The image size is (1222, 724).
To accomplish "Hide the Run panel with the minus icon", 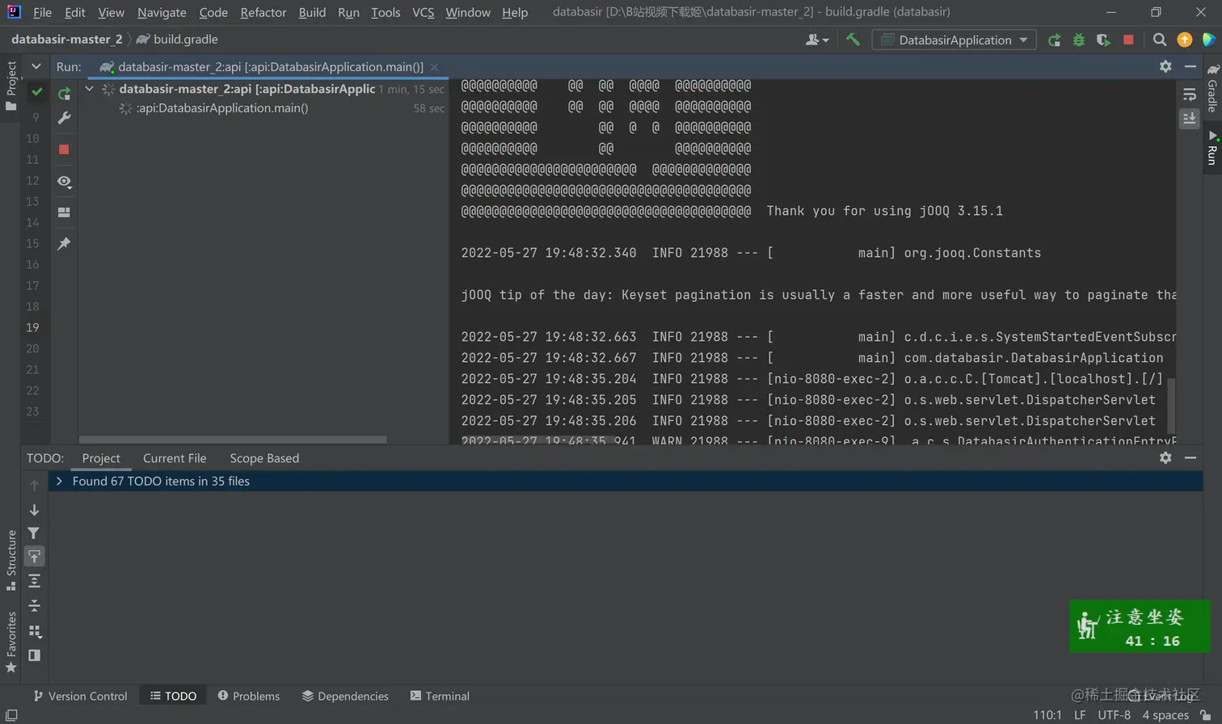I will tap(1190, 66).
